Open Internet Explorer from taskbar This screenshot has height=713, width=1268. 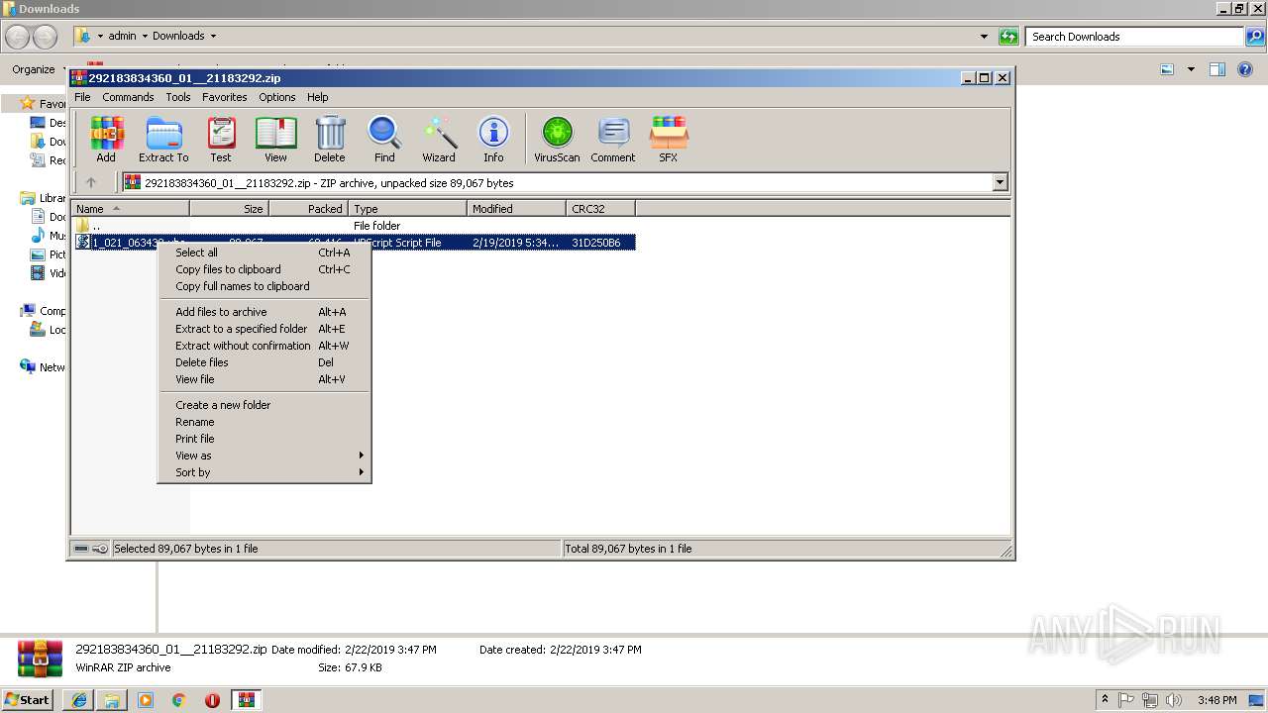pyautogui.click(x=79, y=700)
